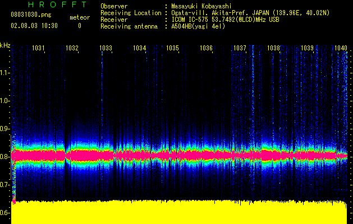
Task: Click the yellow signal level bar graph
Action: tap(179, 212)
